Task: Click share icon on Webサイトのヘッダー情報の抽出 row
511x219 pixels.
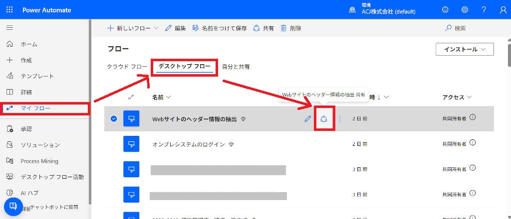Action: click(324, 119)
